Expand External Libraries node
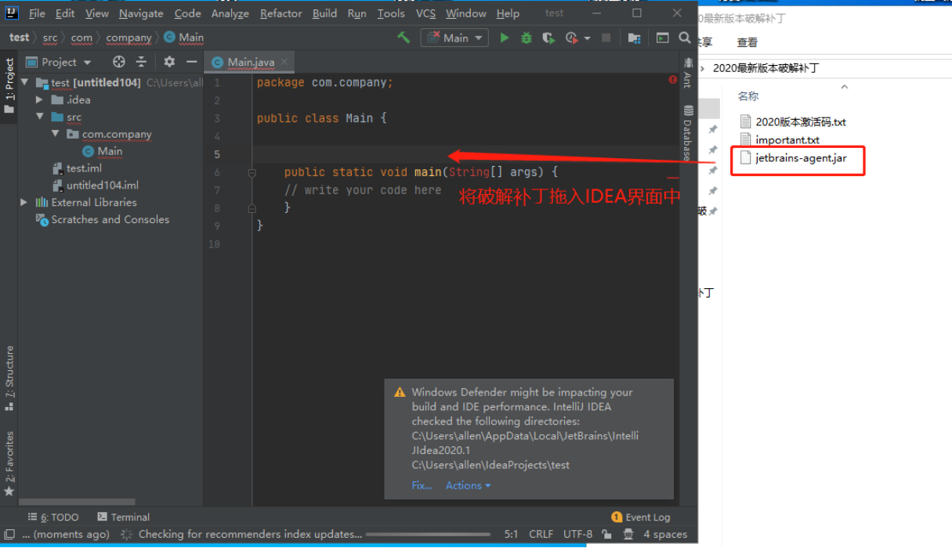 tap(24, 202)
